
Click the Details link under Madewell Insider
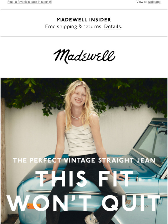tap(112, 27)
